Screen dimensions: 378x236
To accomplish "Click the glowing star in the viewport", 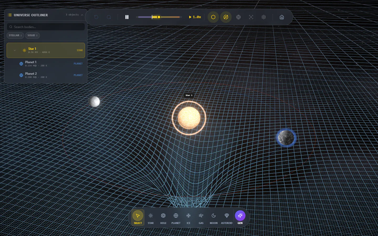I will [189, 118].
